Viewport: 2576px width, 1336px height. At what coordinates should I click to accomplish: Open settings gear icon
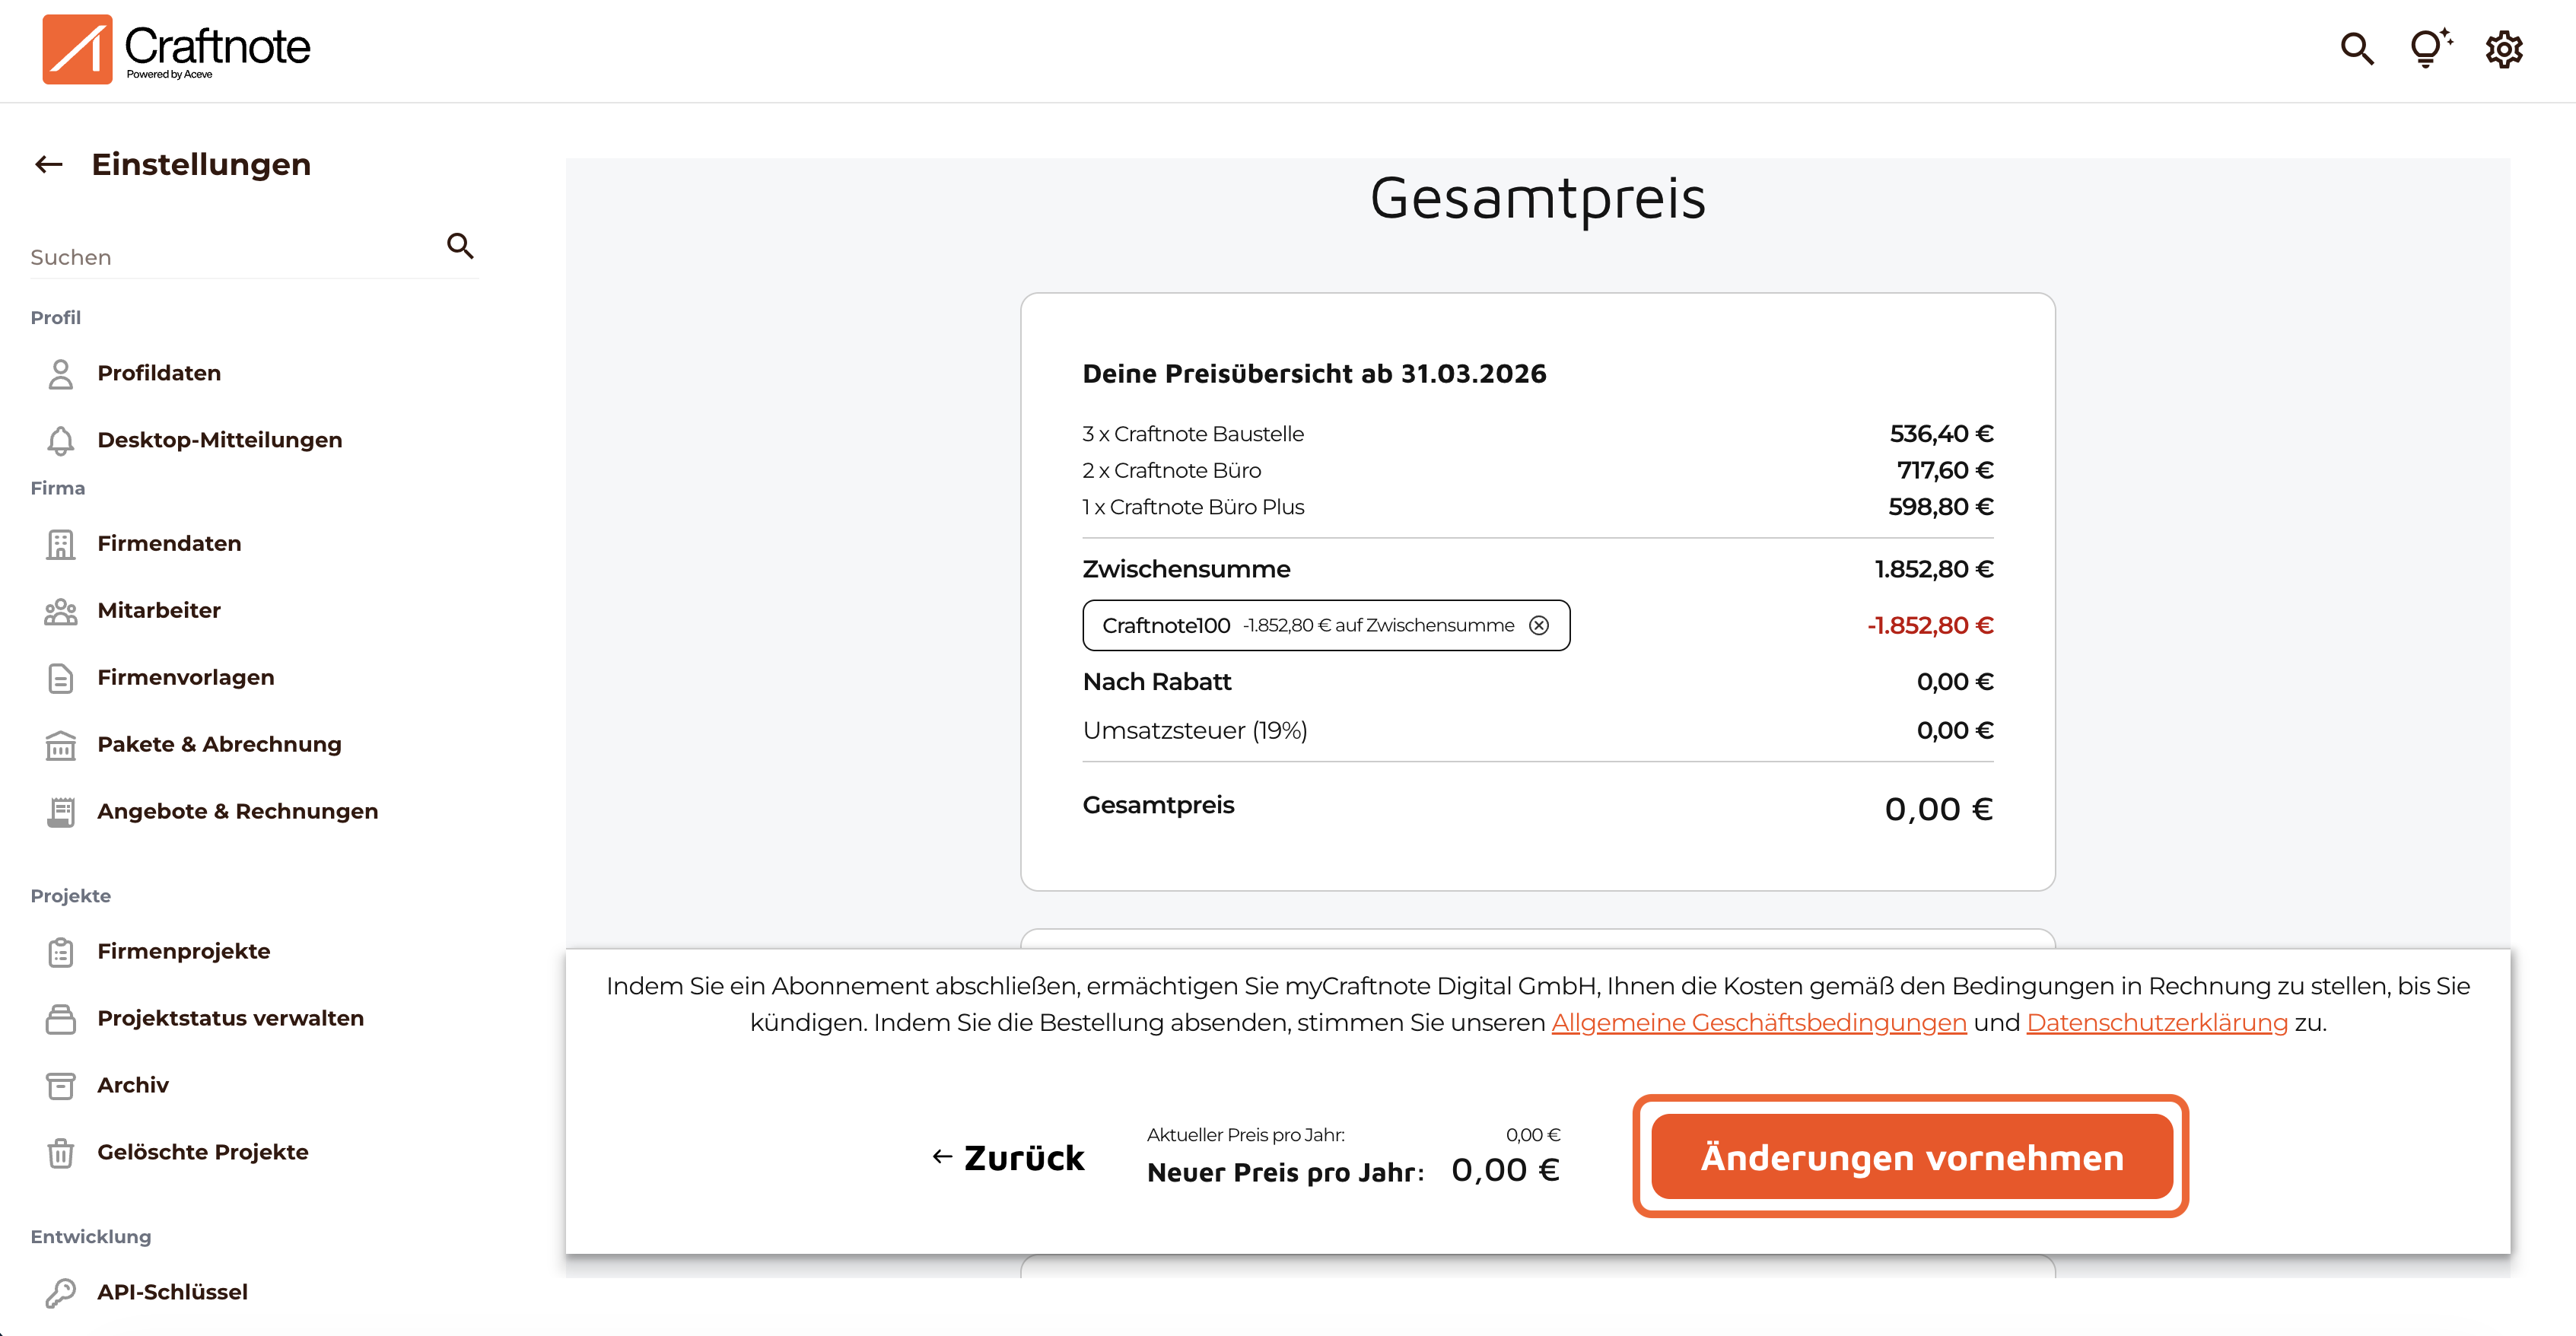tap(2504, 49)
